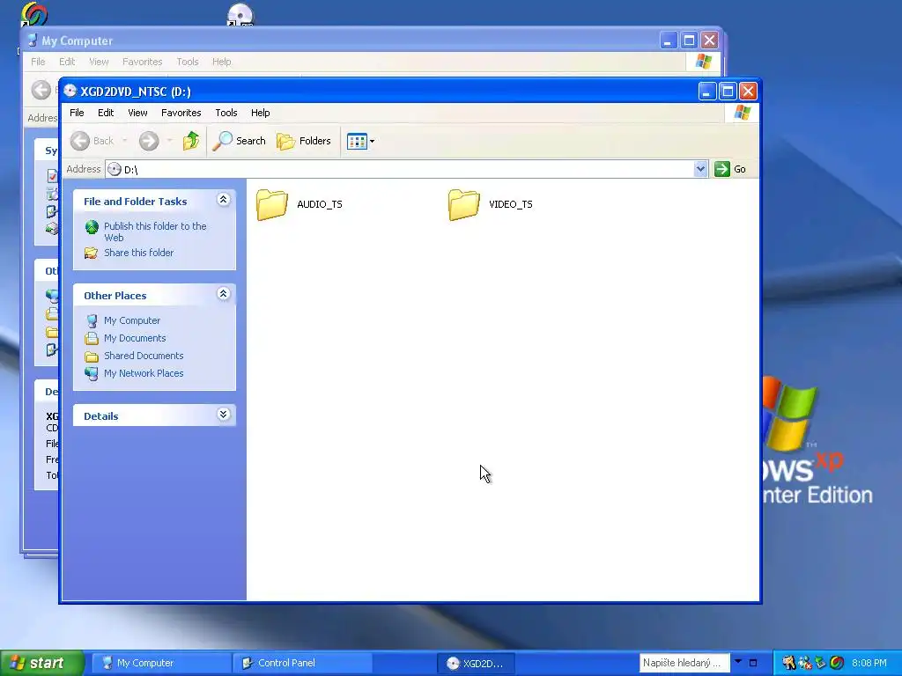
Task: Click the VIDEO_TS folder name text
Action: pyautogui.click(x=511, y=204)
